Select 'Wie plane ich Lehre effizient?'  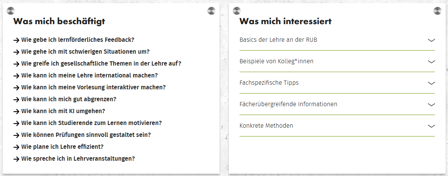pyautogui.click(x=62, y=147)
